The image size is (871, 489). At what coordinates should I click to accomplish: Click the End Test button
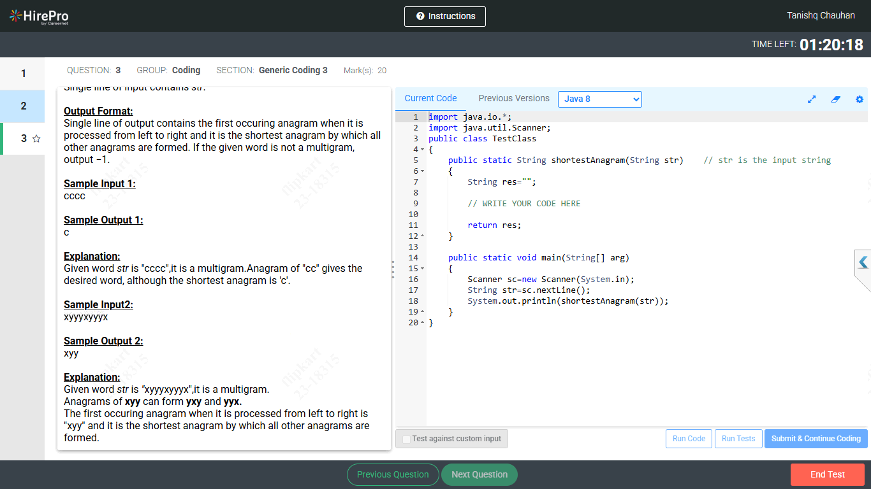click(828, 474)
